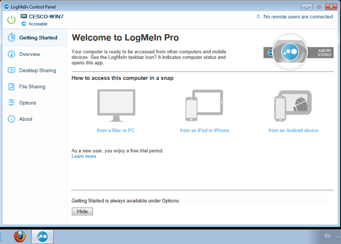Click the LogMeIn status icon beside Accessible
The image size is (341, 244).
24,24
